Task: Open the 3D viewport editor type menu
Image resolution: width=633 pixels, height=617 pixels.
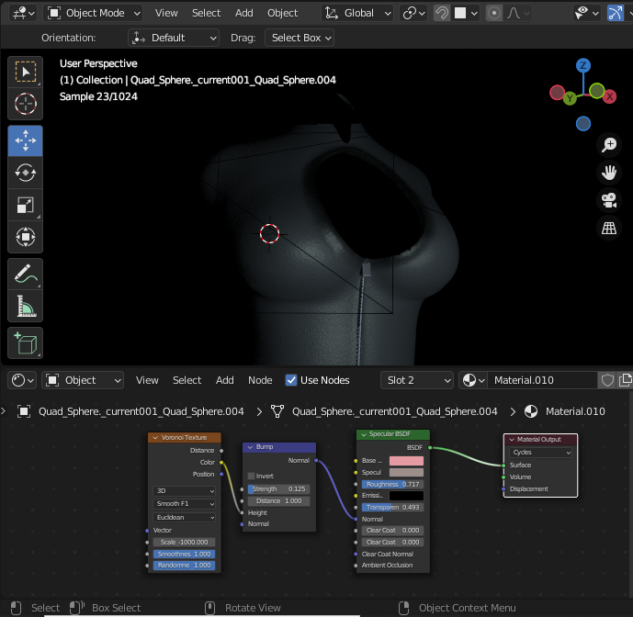Action: (23, 14)
